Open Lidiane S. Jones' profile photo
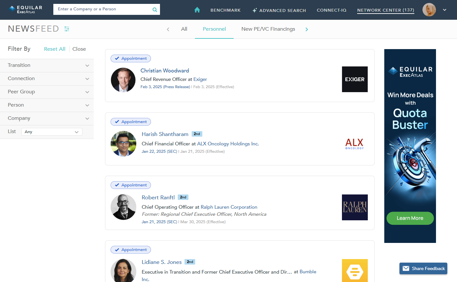The height and width of the screenshot is (282, 457). coord(123,270)
